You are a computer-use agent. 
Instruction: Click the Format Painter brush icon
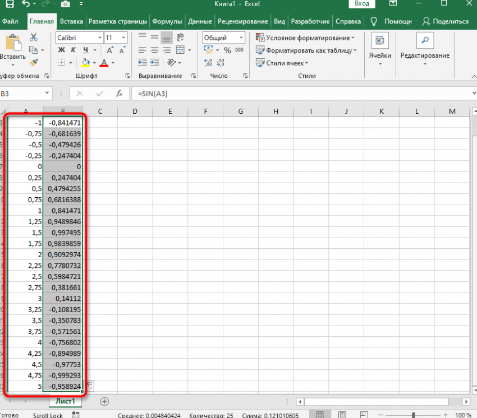pyautogui.click(x=34, y=63)
